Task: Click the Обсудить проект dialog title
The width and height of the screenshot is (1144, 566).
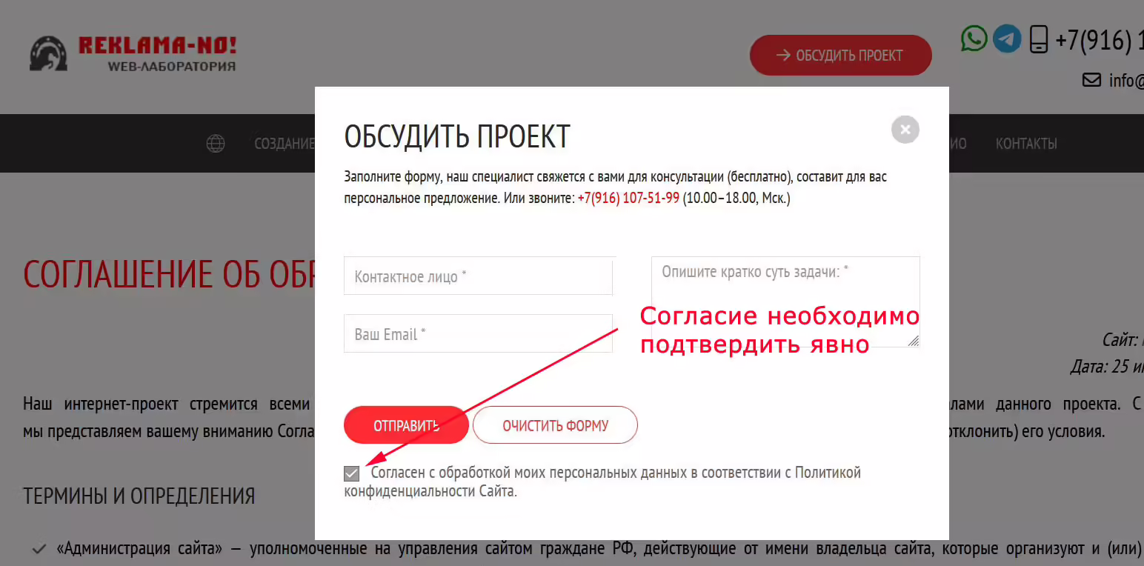Action: 457,137
